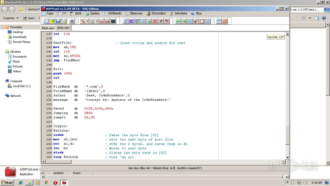Open the first menu 'Ôàéë'
Viewport: 330px width, 186px height.
[x=47, y=13]
